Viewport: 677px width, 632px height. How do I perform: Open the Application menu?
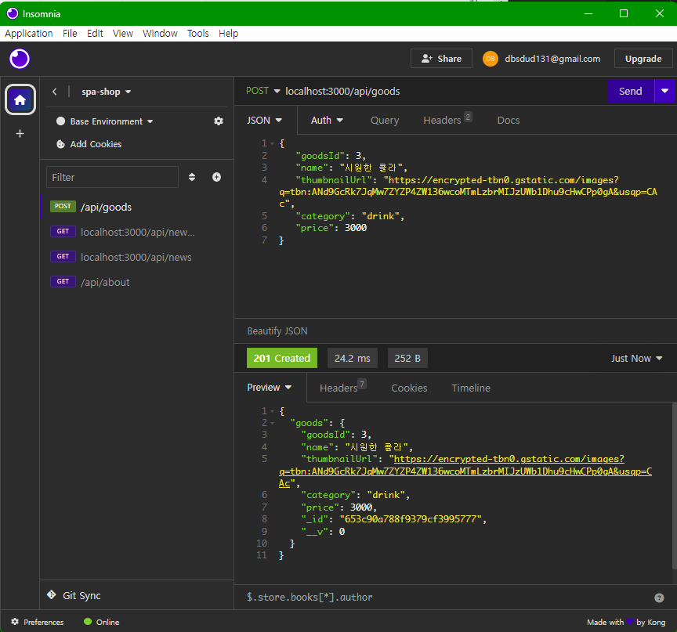tap(28, 33)
